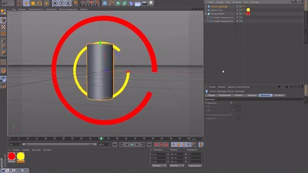Play animation forward
Viewport: 308px width, 173px height.
point(132,145)
